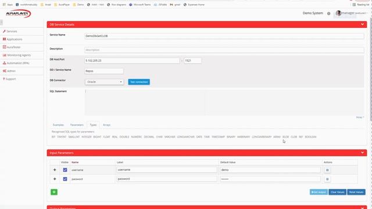The height and width of the screenshot is (209, 372).
Task: Click the Get output button
Action: point(319,192)
